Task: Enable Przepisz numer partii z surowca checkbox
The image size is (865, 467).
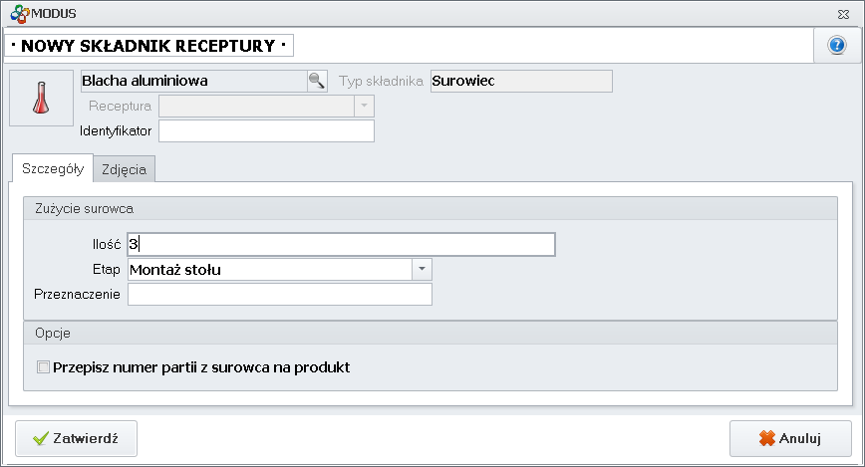Action: coord(43,367)
